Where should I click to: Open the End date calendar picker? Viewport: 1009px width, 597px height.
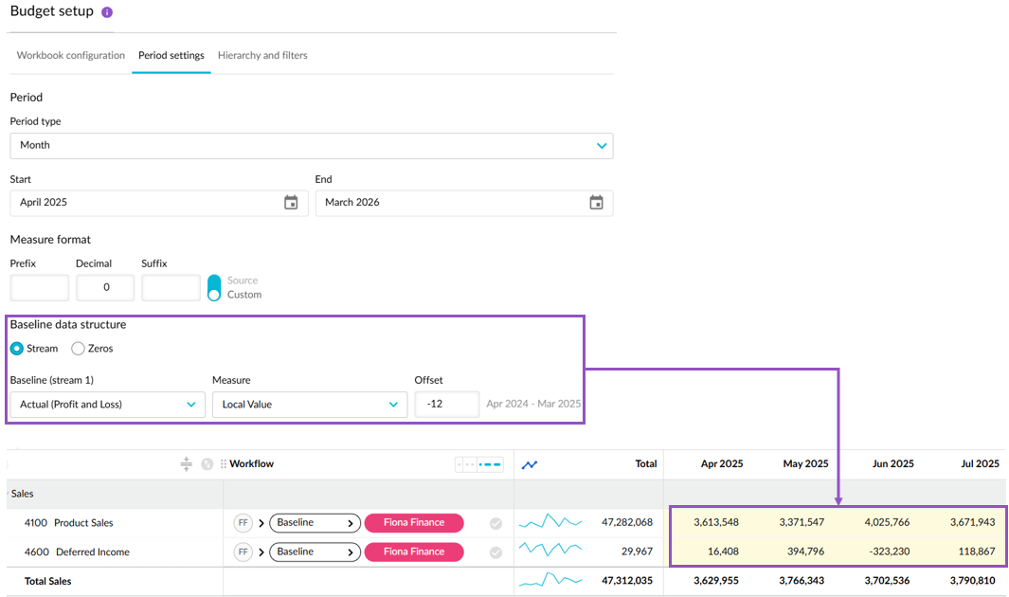(596, 203)
